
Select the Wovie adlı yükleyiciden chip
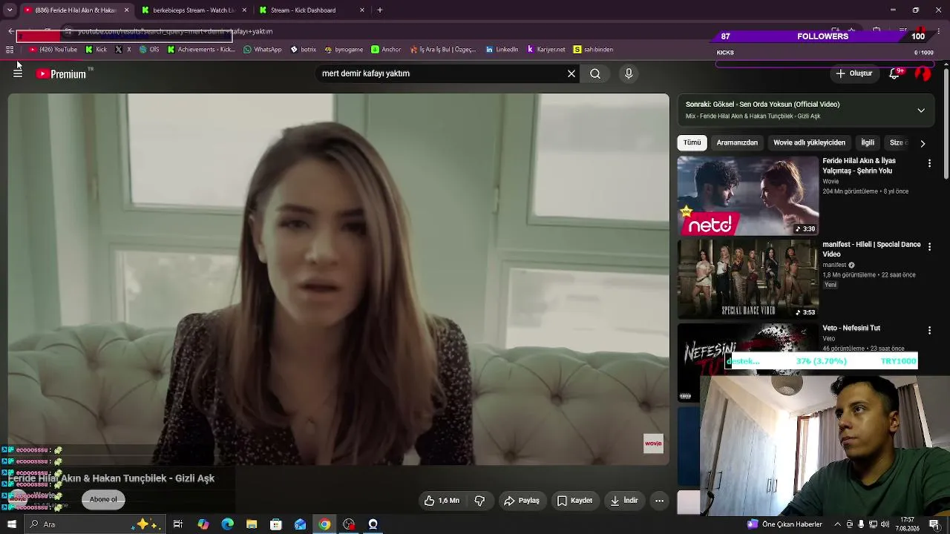[809, 142]
